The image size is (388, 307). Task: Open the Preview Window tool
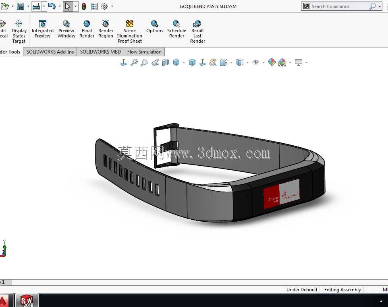[x=66, y=29]
